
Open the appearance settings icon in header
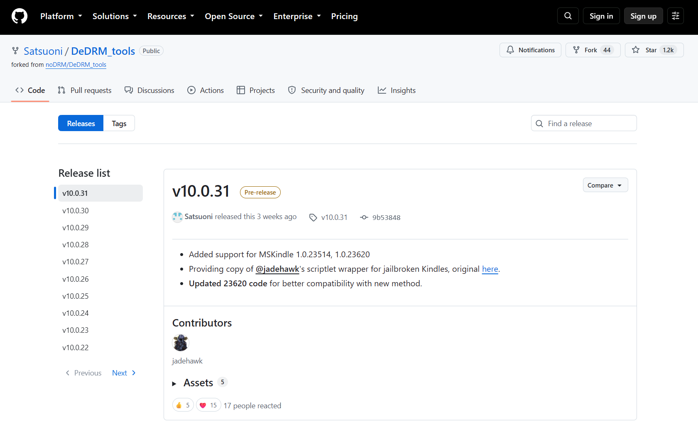pyautogui.click(x=676, y=16)
